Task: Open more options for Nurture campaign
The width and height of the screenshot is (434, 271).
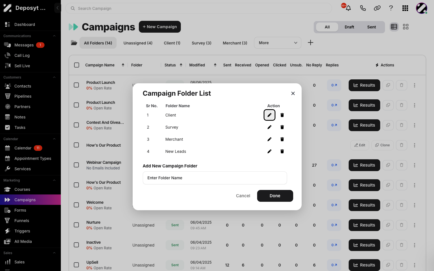Action: click(x=414, y=225)
